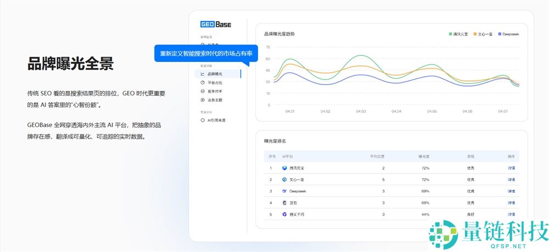Click the AI平台 column header
This screenshot has height=252, width=549.
point(287,156)
